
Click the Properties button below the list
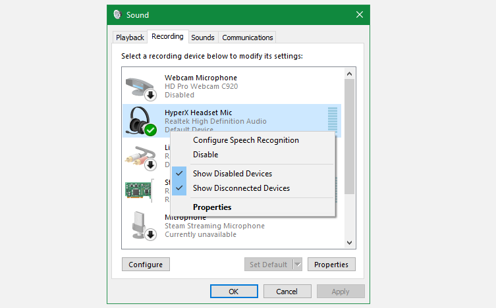(x=331, y=265)
